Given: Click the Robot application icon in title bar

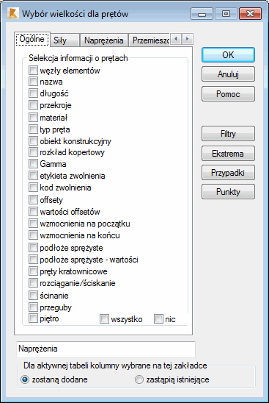Looking at the screenshot, I should tap(12, 14).
